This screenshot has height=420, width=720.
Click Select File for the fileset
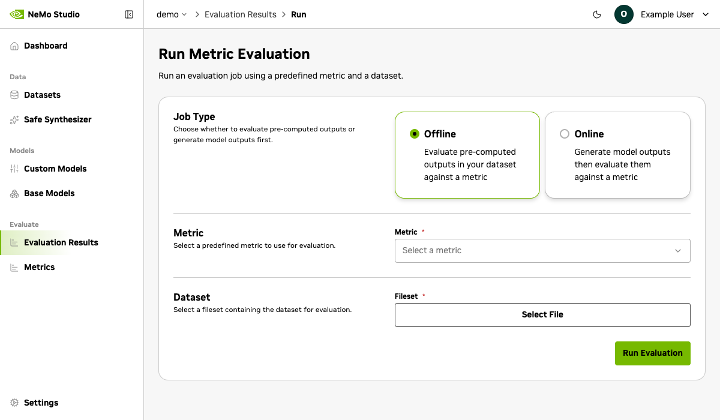coord(542,314)
